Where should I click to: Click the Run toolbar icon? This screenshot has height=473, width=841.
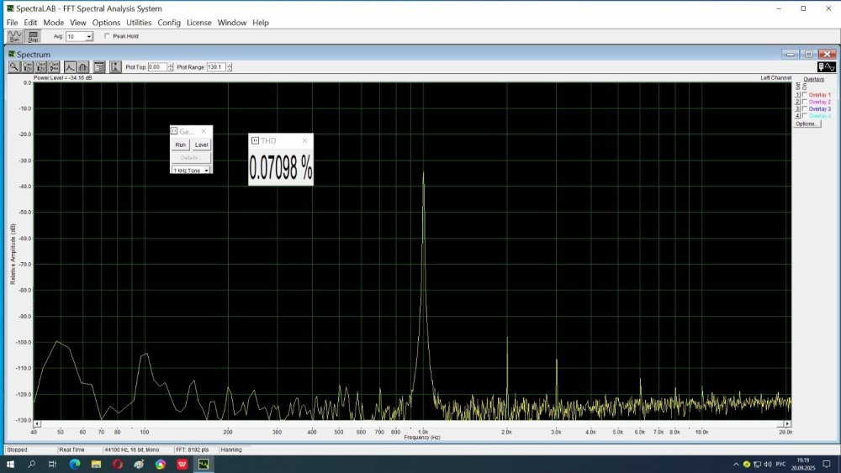14,36
